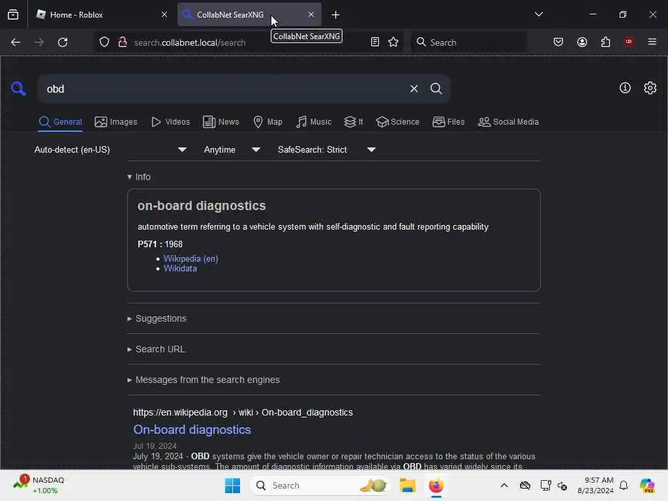Switch to Music category
This screenshot has height=501, width=668.
coord(314,122)
